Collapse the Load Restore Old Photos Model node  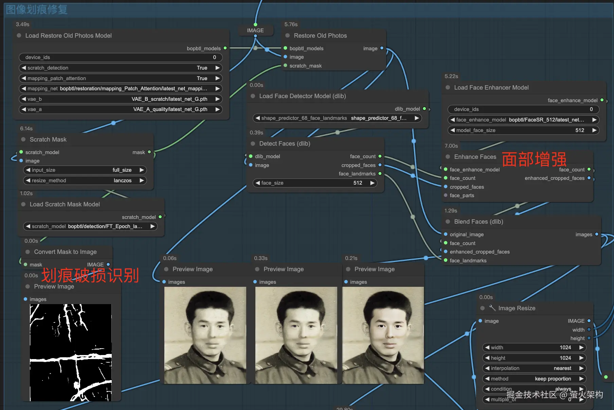(19, 36)
